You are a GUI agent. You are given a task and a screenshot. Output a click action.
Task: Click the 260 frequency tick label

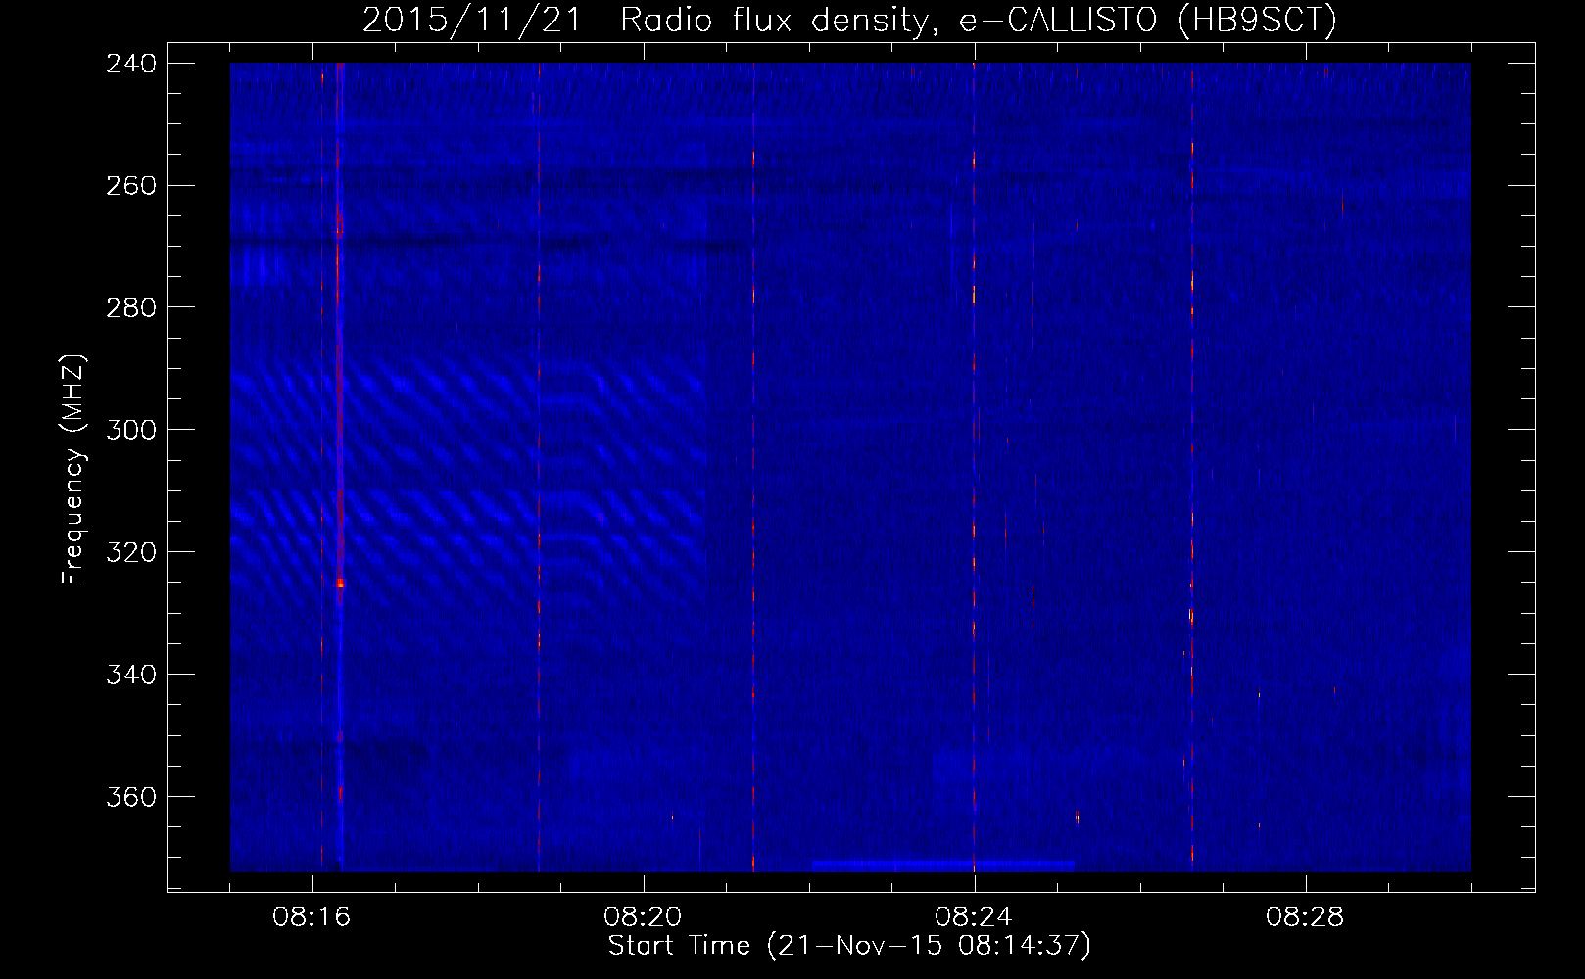click(x=129, y=185)
